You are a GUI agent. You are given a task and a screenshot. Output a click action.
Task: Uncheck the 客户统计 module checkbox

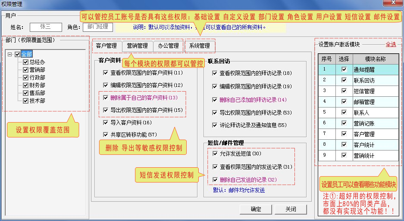[x=344, y=144]
